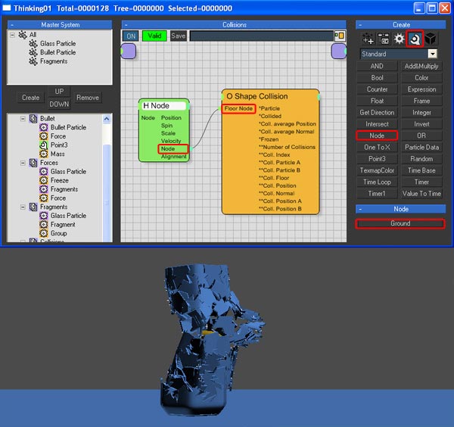Click the UP button
Image resolution: width=454 pixels, height=427 pixels.
[x=59, y=92]
